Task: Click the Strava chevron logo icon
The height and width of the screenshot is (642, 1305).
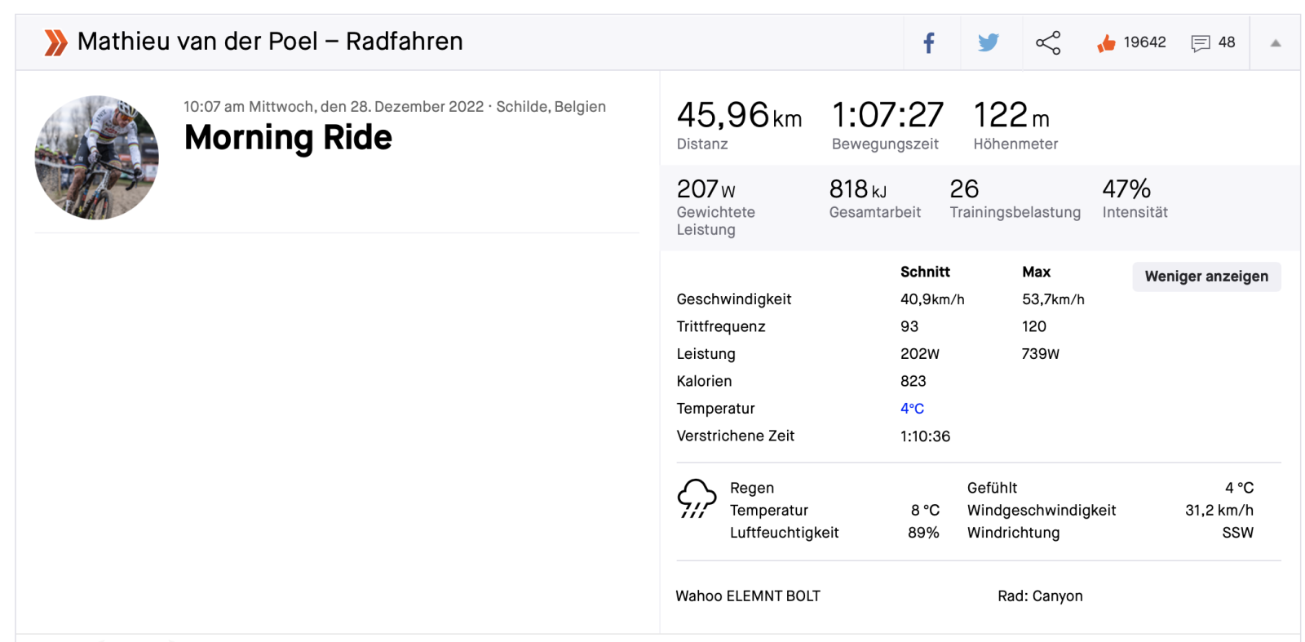Action: pyautogui.click(x=55, y=42)
